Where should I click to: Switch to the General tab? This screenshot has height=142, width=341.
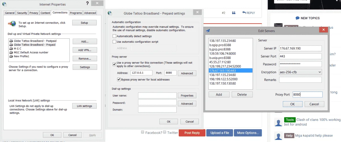click(x=10, y=13)
